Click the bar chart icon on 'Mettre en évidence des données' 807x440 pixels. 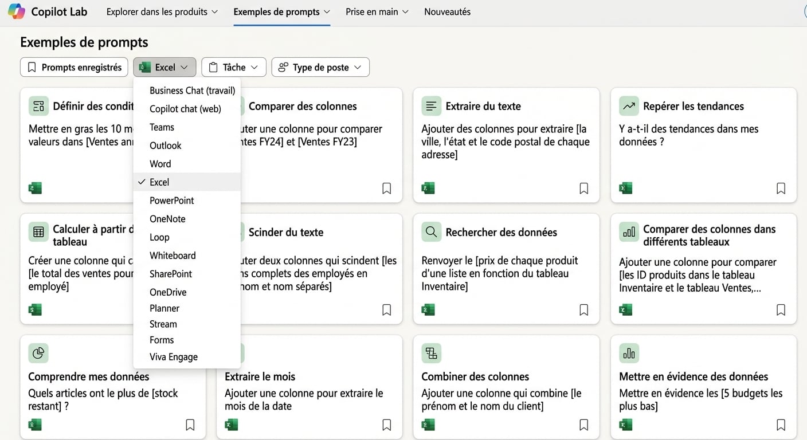point(629,353)
